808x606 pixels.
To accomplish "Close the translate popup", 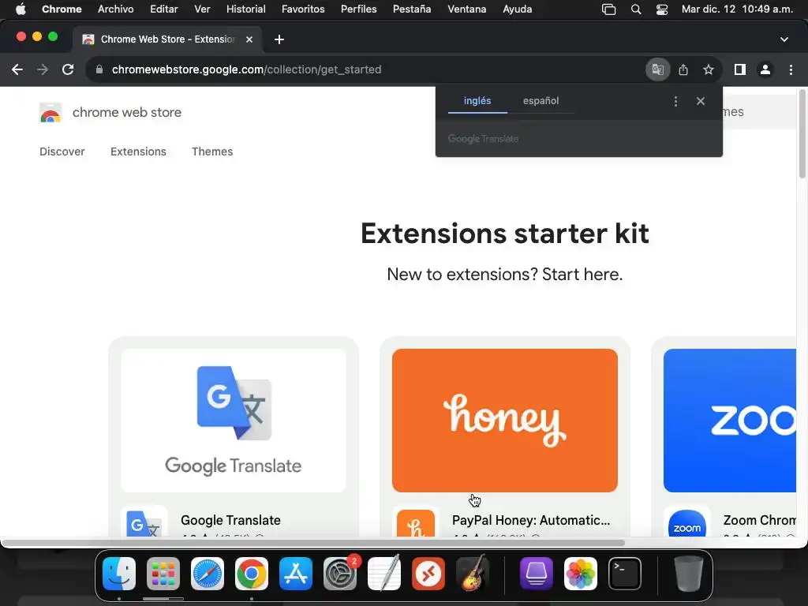I will click(x=701, y=101).
